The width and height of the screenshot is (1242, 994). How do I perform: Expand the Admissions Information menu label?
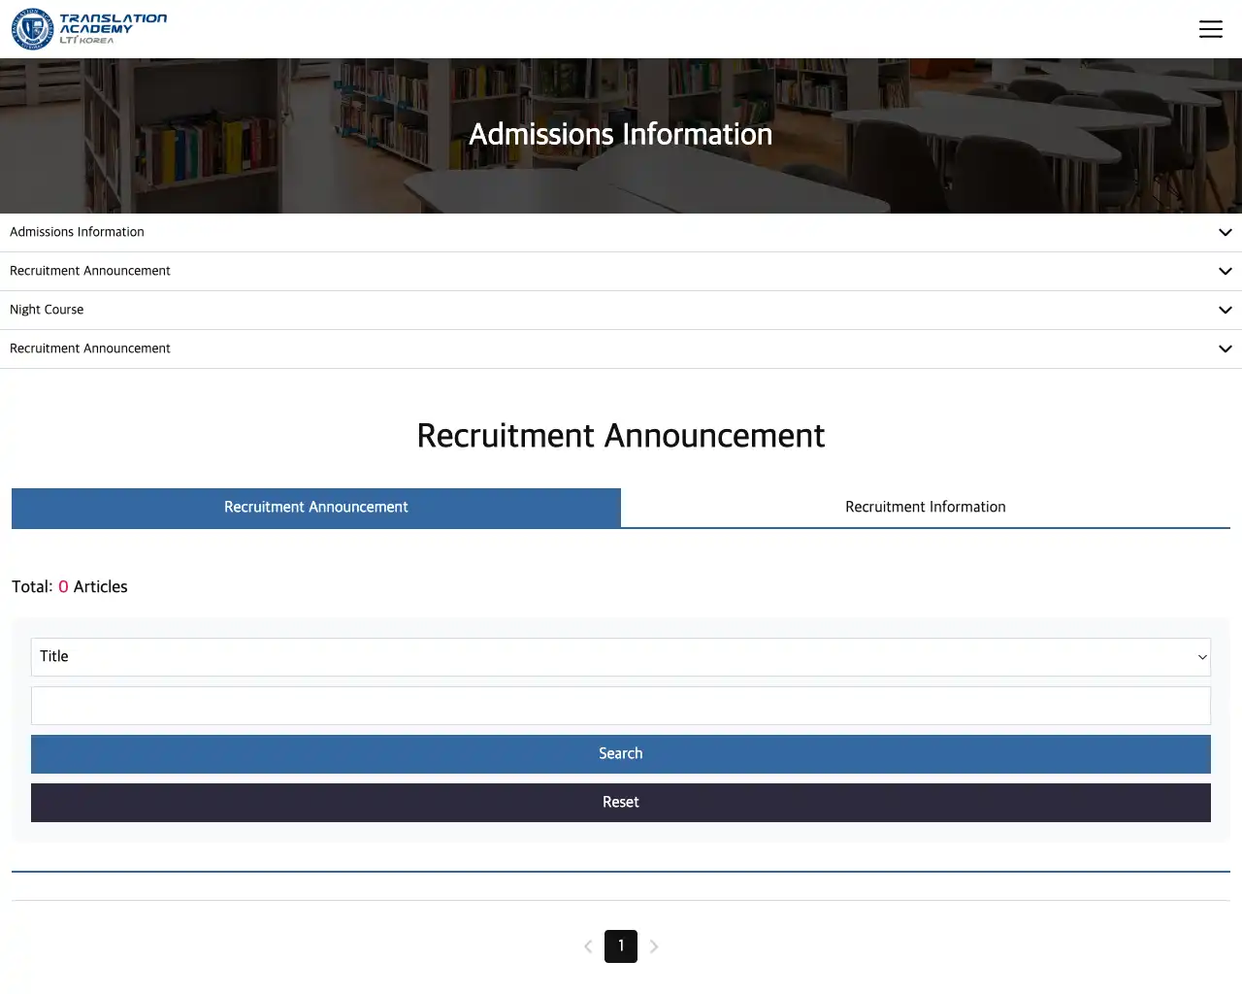[x=77, y=232]
